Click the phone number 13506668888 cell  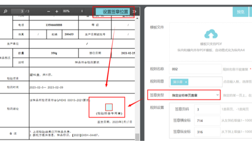coord(54,25)
